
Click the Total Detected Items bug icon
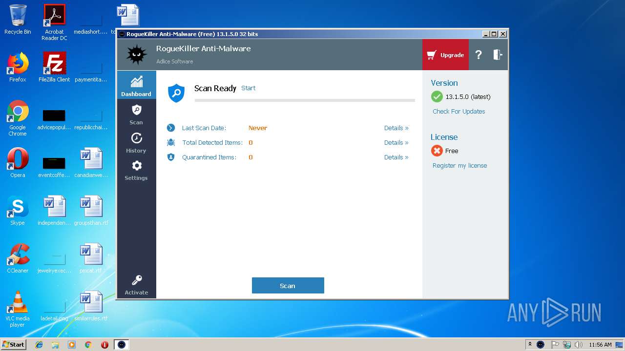tap(171, 142)
